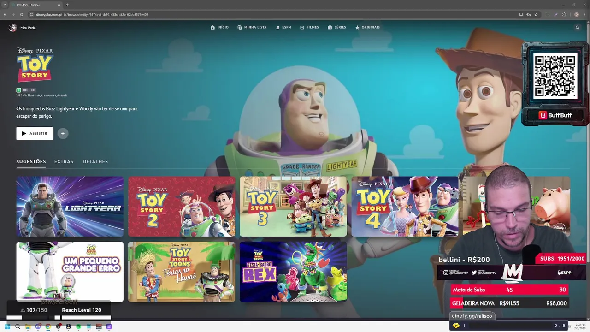Open Chrome from the taskbar
This screenshot has height=332, width=590.
point(48,326)
